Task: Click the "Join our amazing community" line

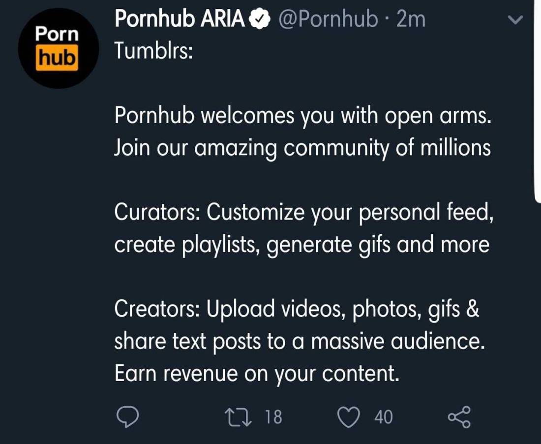Action: coord(302,148)
